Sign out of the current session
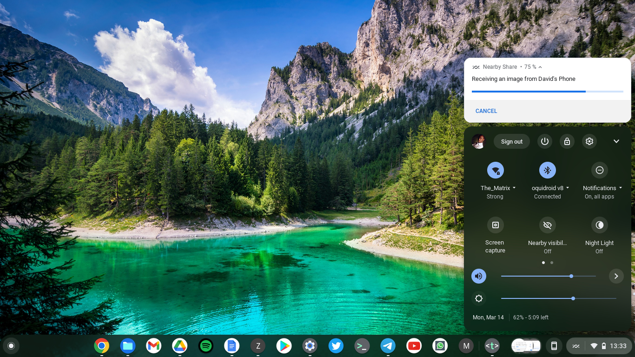635x357 pixels. click(x=511, y=141)
